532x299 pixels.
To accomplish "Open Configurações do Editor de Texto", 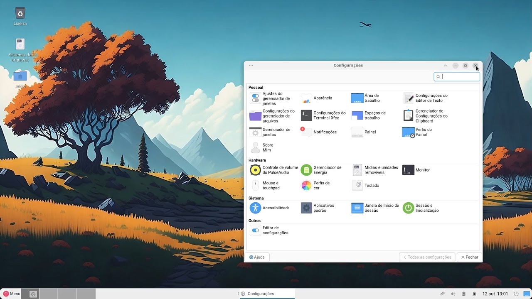I will pyautogui.click(x=426, y=98).
